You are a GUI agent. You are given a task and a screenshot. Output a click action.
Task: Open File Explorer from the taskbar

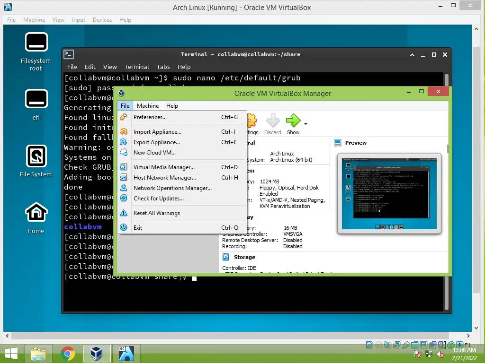[x=38, y=354]
